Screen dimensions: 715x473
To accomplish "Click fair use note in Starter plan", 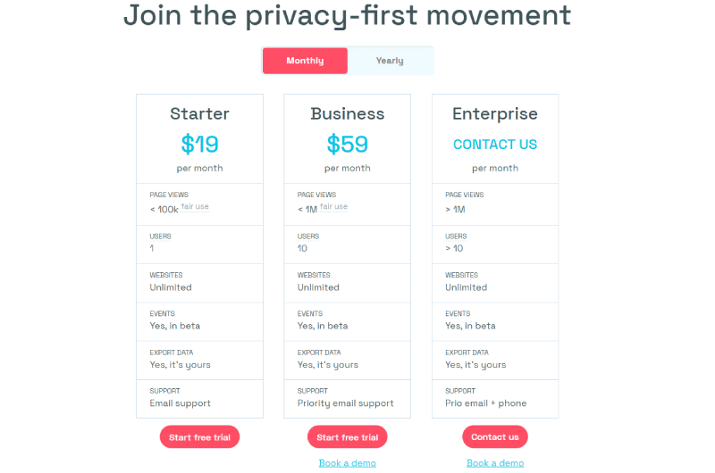I will (195, 207).
